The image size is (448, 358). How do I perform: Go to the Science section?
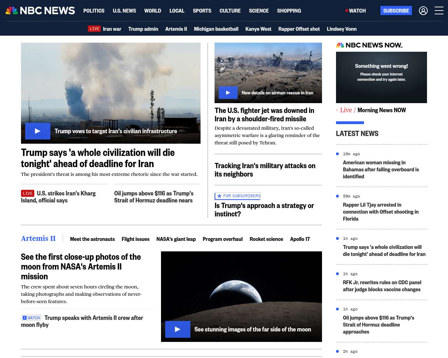259,11
